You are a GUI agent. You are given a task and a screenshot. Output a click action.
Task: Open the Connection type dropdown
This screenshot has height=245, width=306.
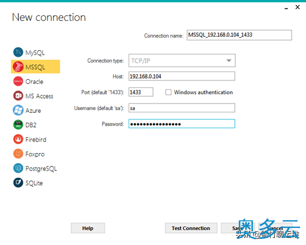click(182, 61)
